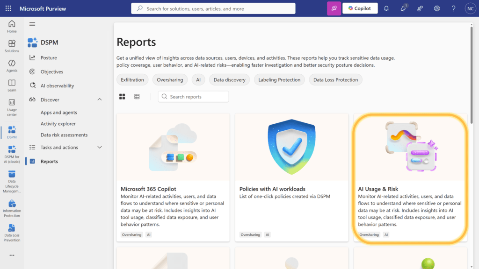479x269 pixels.
Task: Click Oversharing tag on Microsoft 365 Copilot card
Action: pos(131,234)
